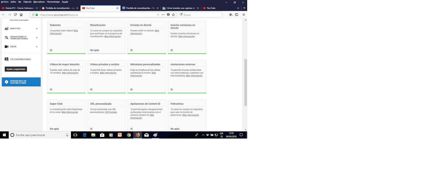
Task: Launch Microsoft Edge from the taskbar
Action: click(84, 135)
